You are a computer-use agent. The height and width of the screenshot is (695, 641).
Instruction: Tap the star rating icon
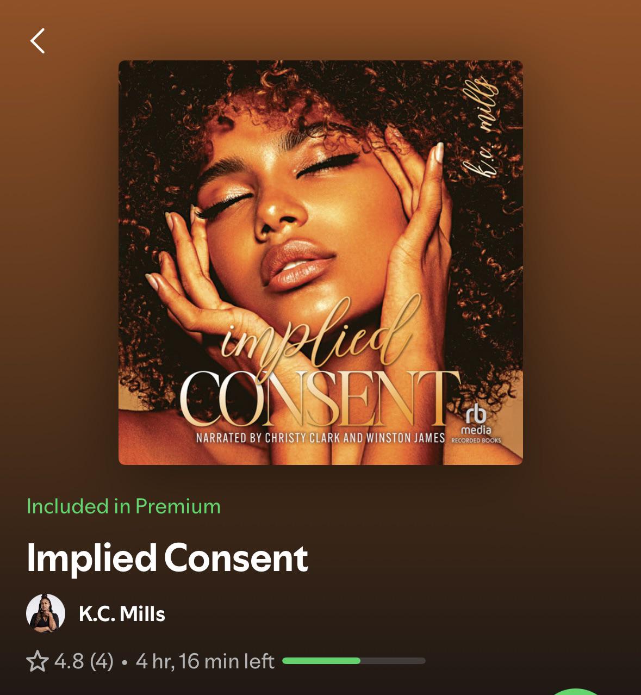38,661
